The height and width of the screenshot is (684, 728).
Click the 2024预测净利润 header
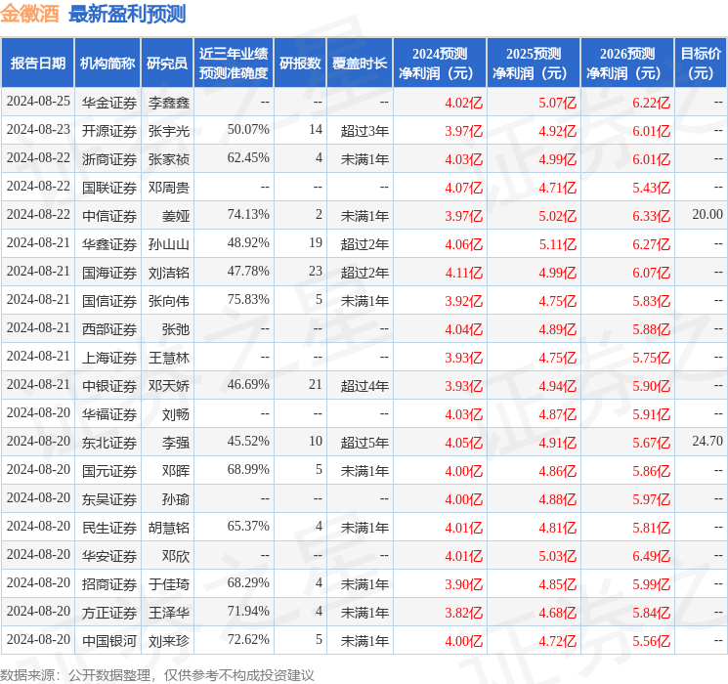click(440, 64)
